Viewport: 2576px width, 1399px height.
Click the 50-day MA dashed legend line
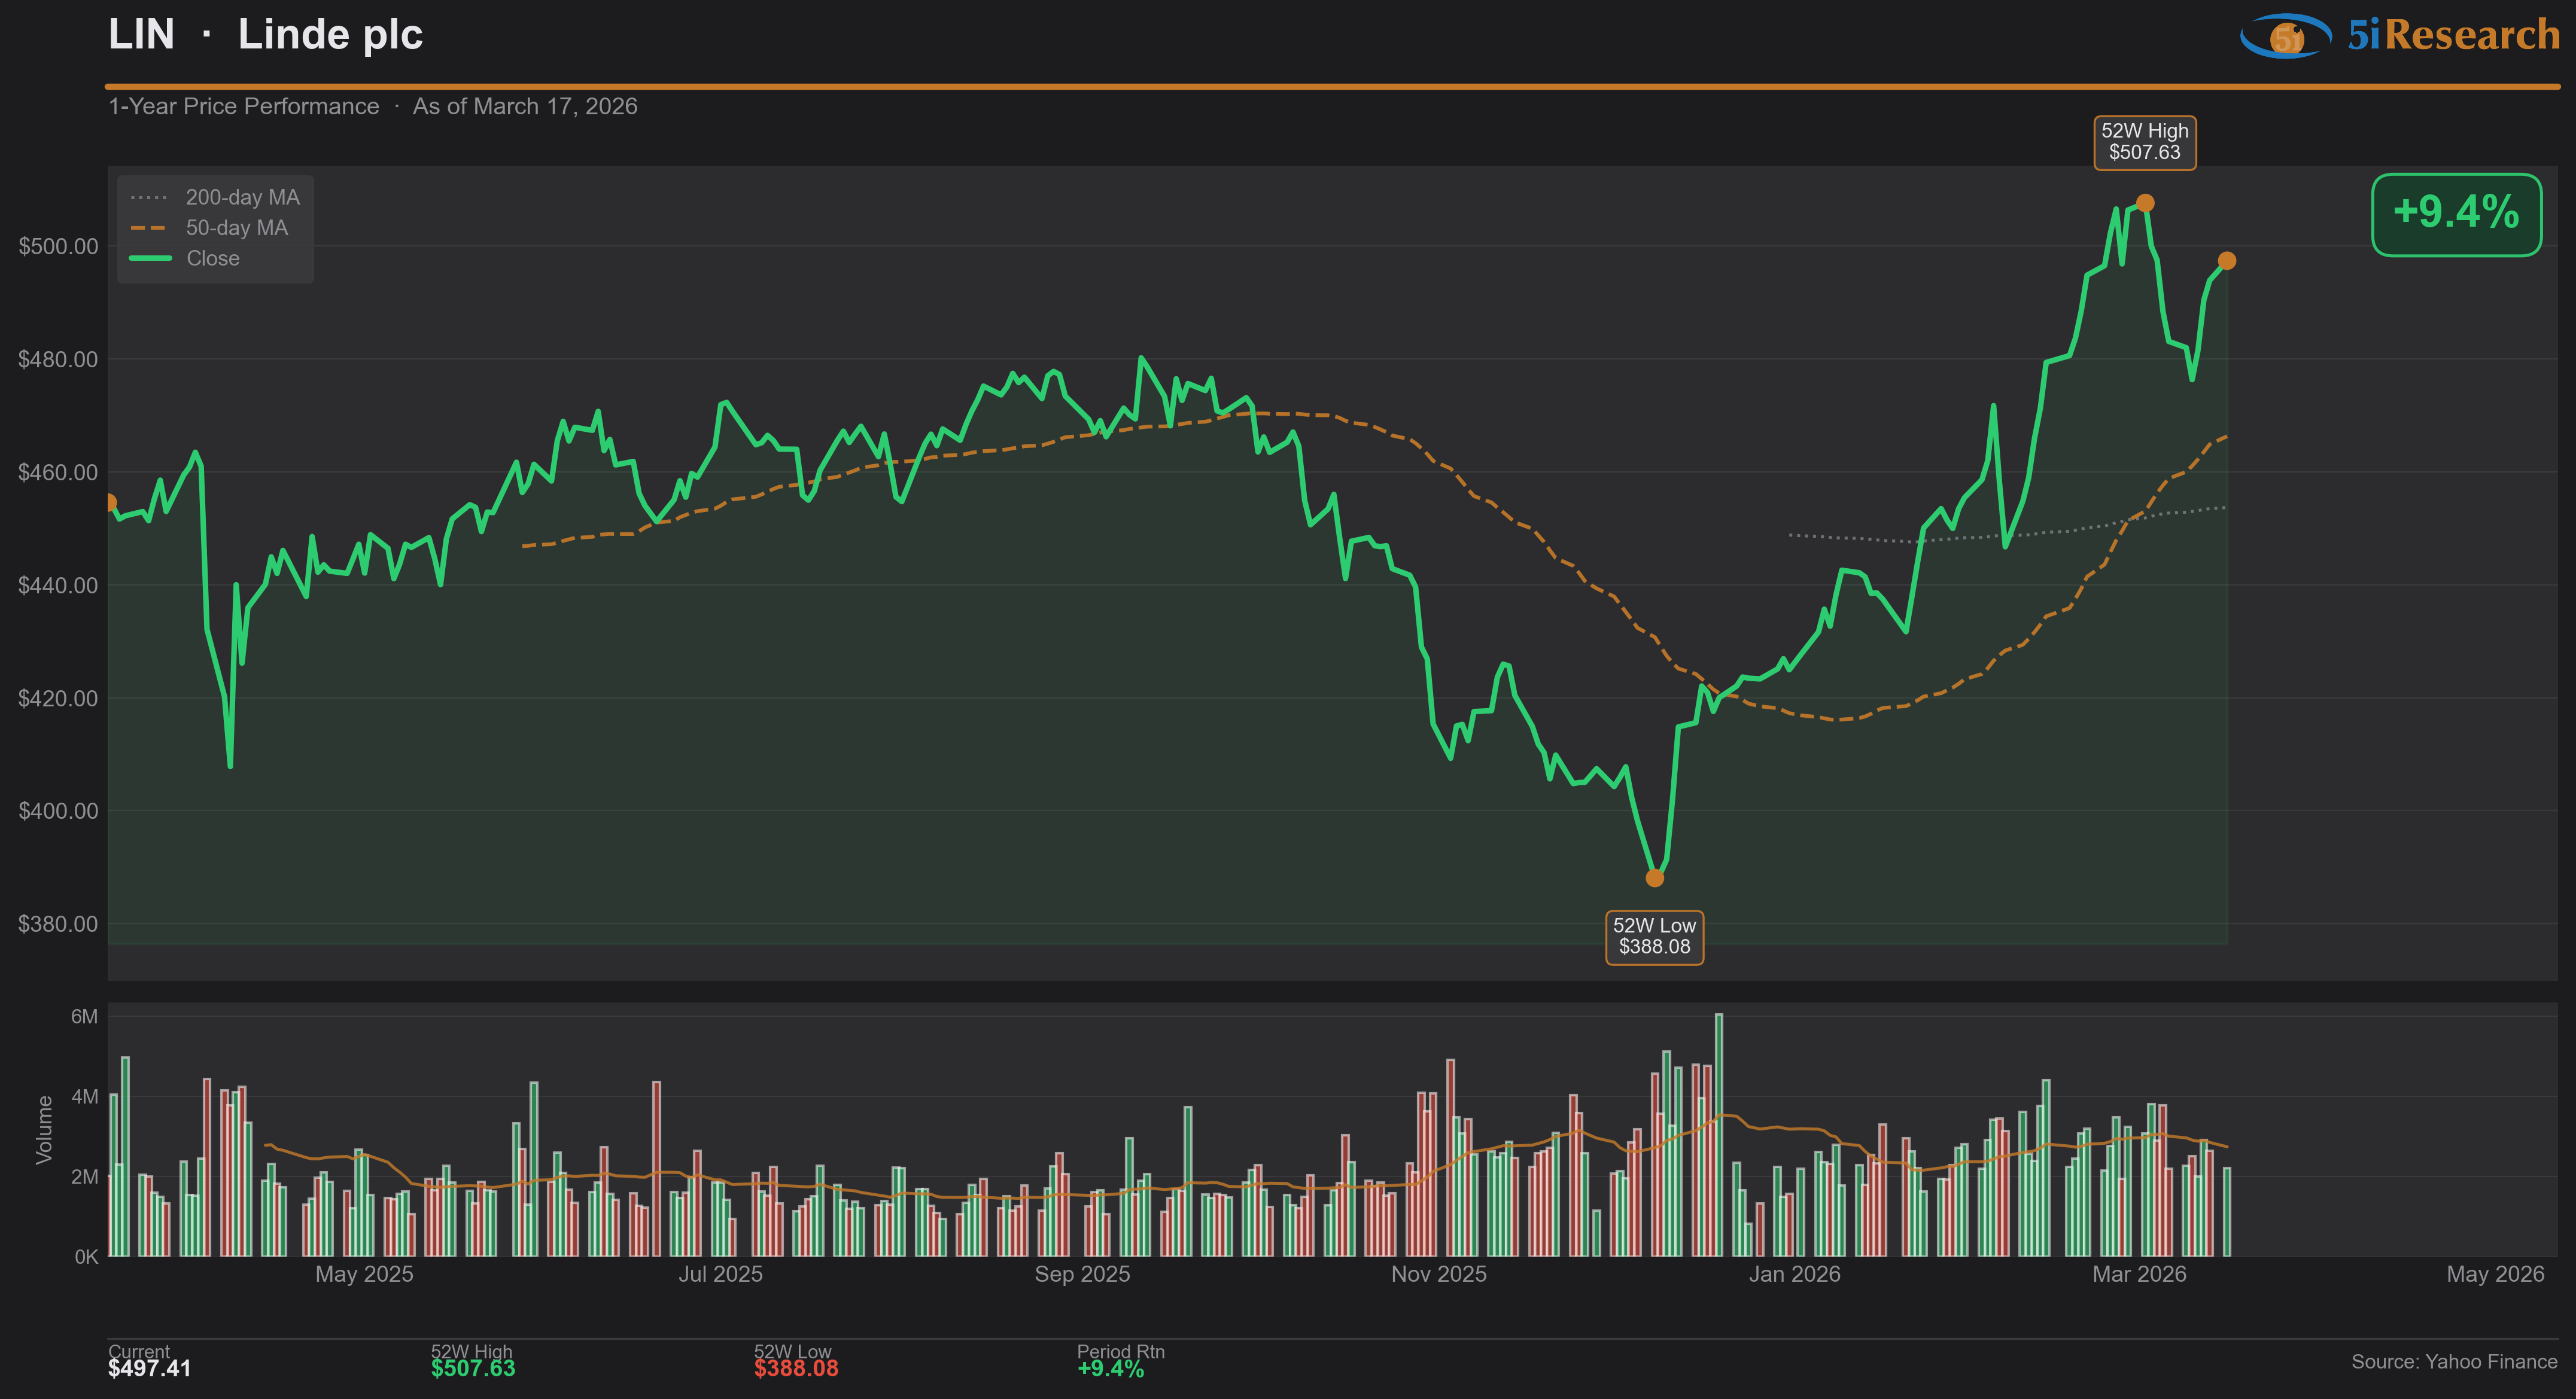149,229
